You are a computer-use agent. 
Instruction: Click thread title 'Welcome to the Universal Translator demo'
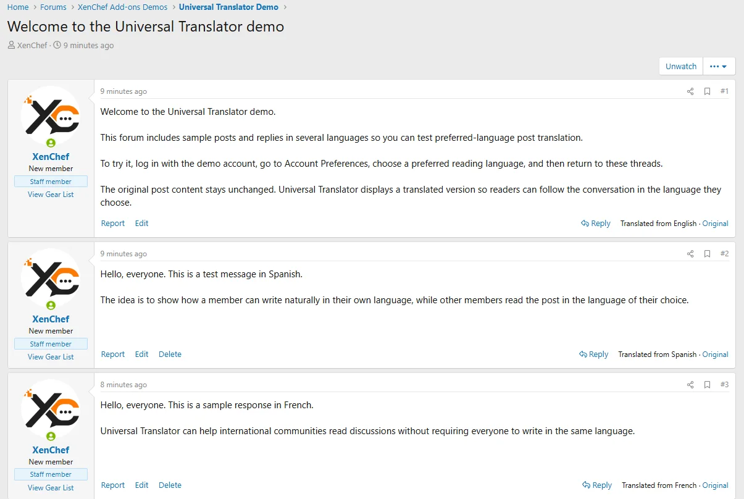[x=146, y=27]
